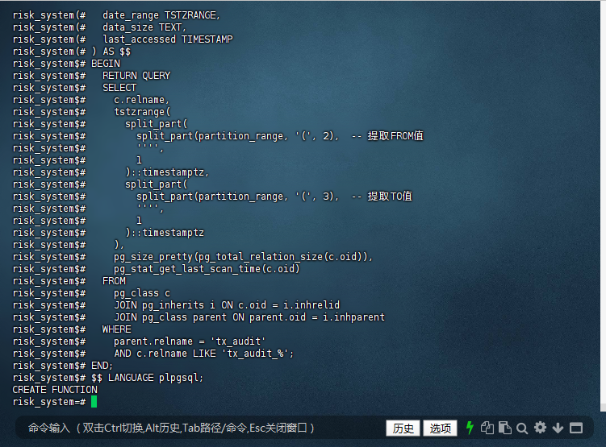Click the 'END;' line
Image resolution: width=606 pixels, height=447 pixels.
102,366
